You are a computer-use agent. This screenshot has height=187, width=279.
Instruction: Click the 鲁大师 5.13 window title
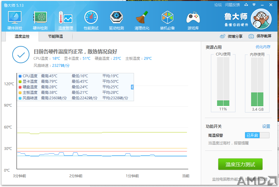coord(14,5)
